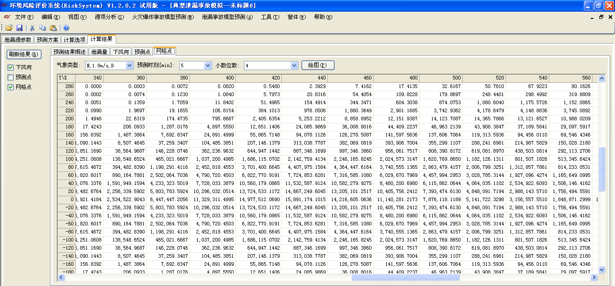Click the 刷新结果(R) button

tap(24, 55)
